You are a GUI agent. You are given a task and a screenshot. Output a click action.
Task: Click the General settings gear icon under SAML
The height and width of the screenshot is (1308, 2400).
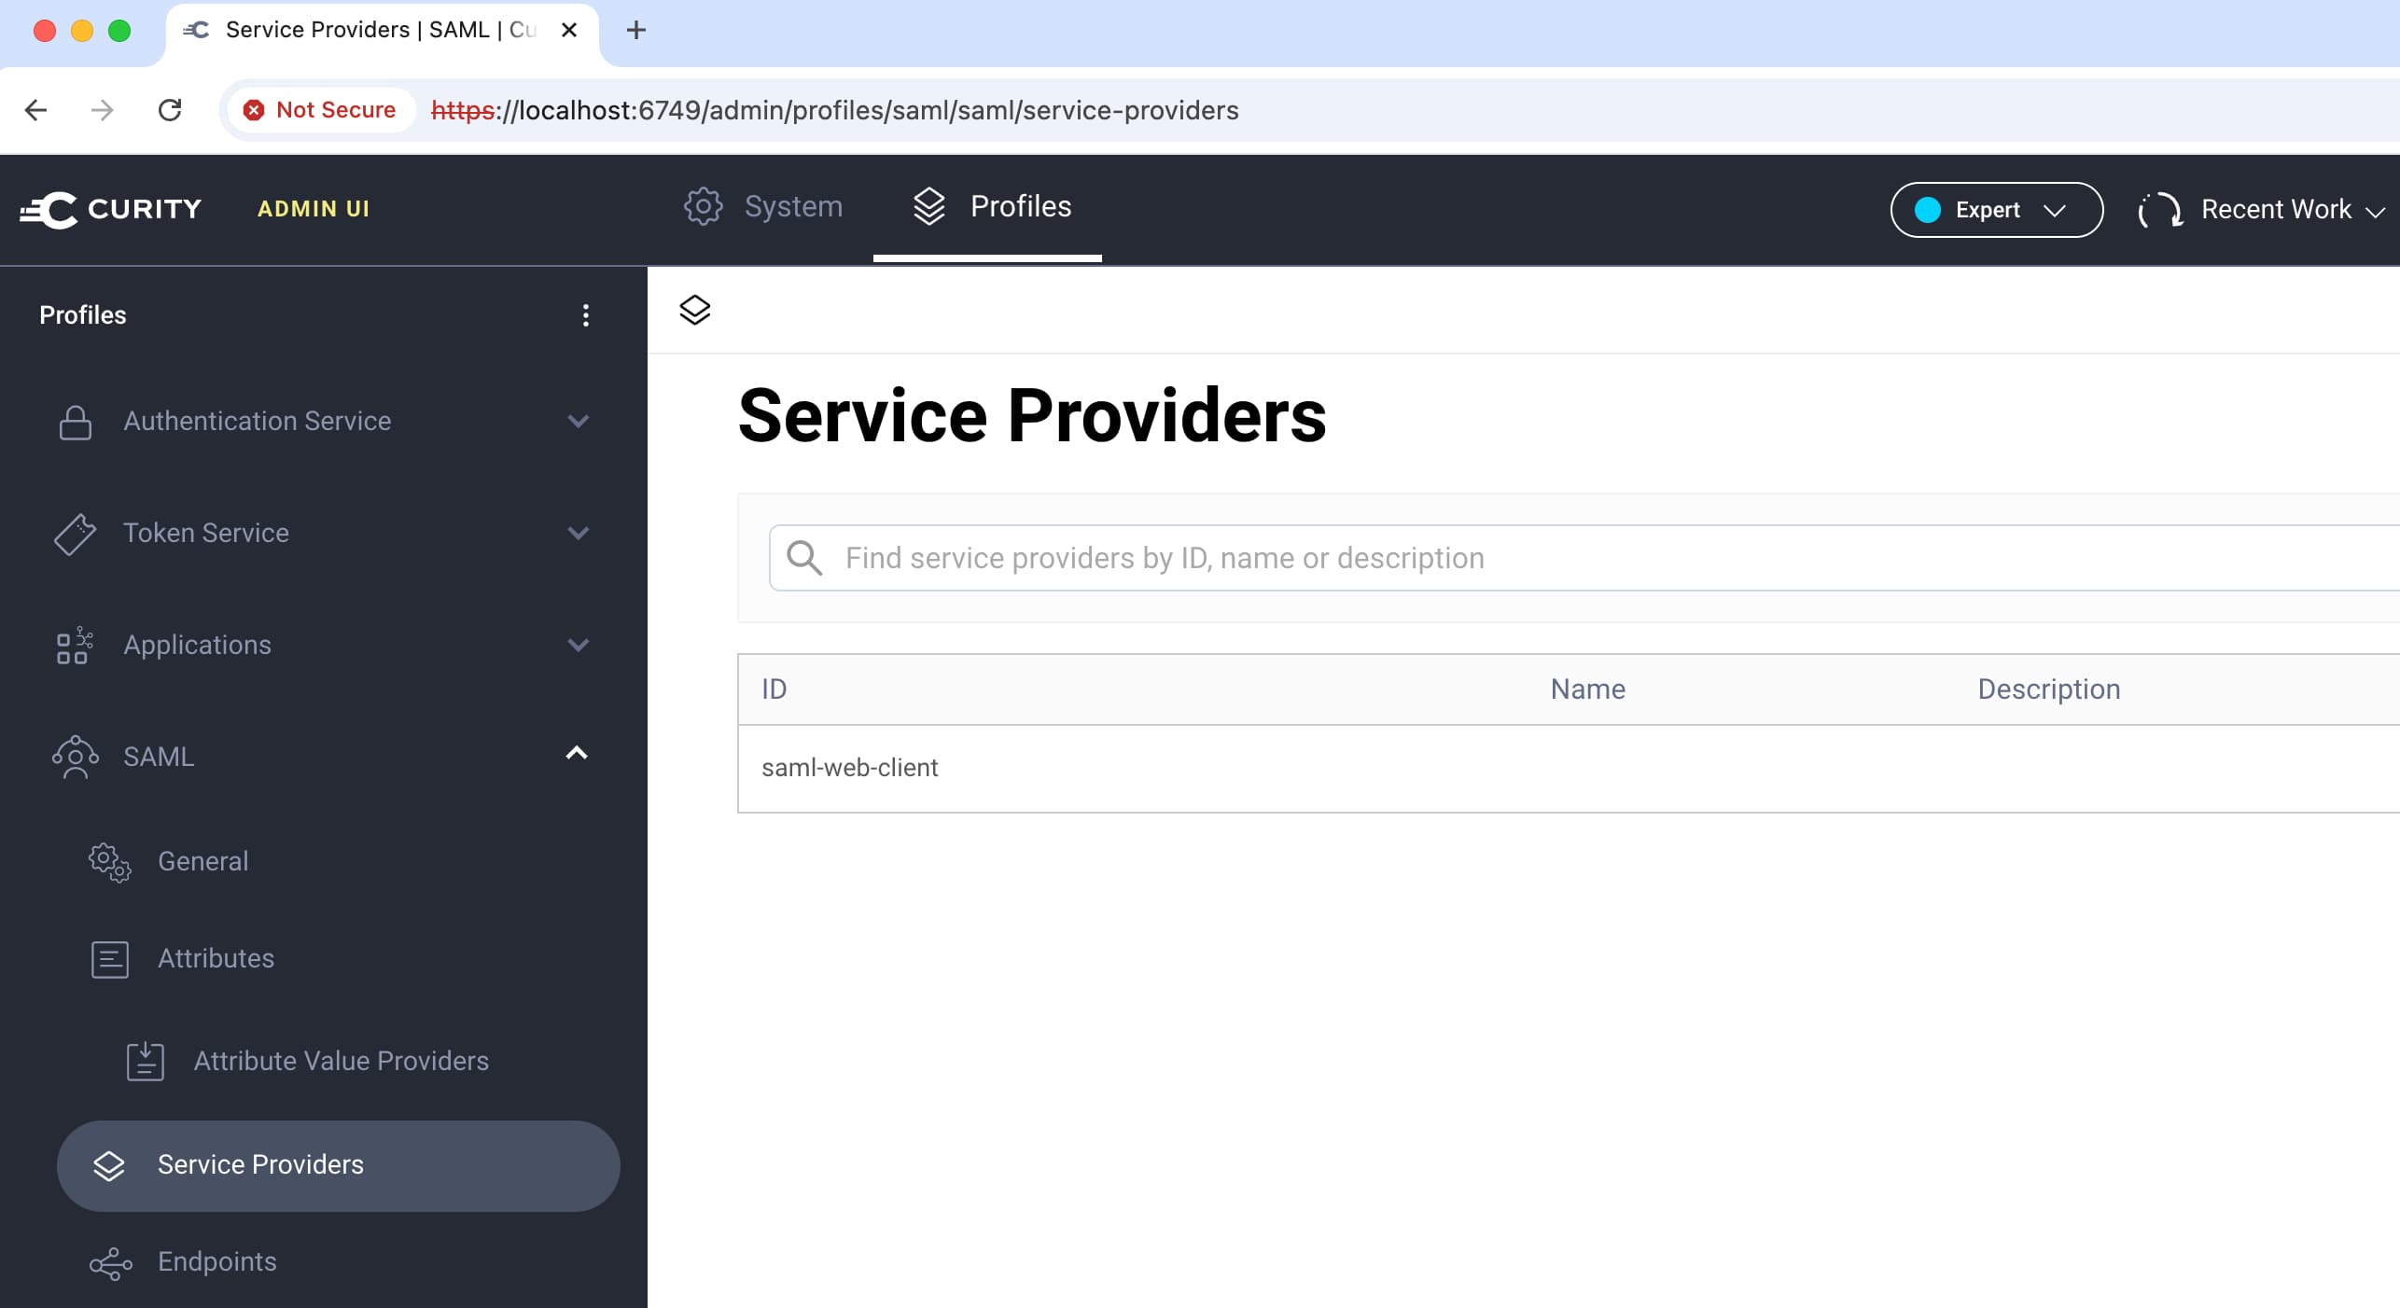tap(108, 863)
